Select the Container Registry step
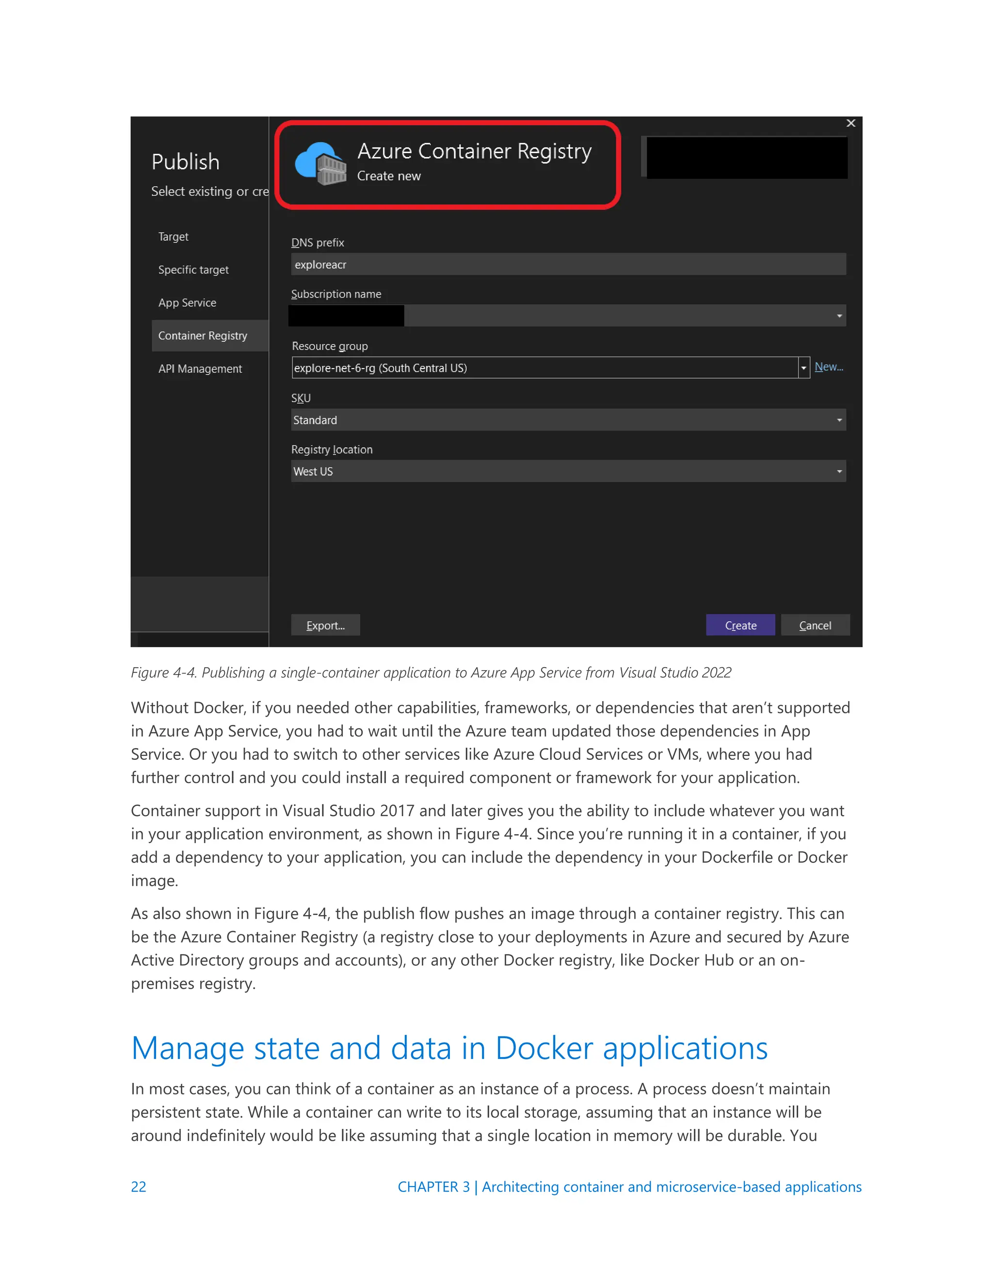Viewport: 993px width, 1285px height. point(210,336)
